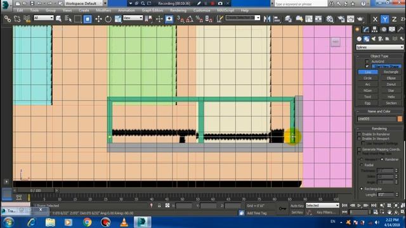The image size is (406, 228).
Task: Restrict to Z axis constraint
Action: [394, 19]
